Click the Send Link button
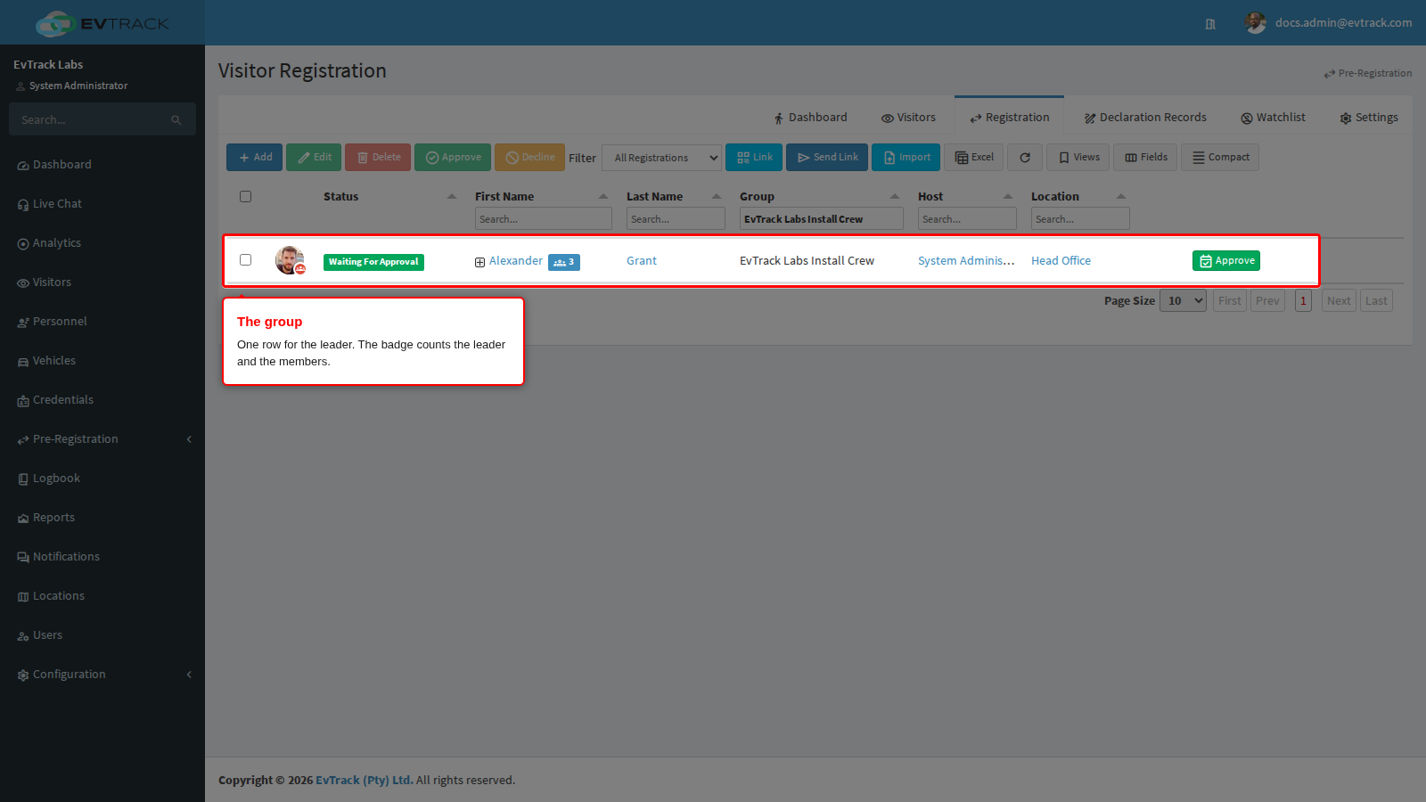This screenshot has height=802, width=1426. [x=827, y=158]
